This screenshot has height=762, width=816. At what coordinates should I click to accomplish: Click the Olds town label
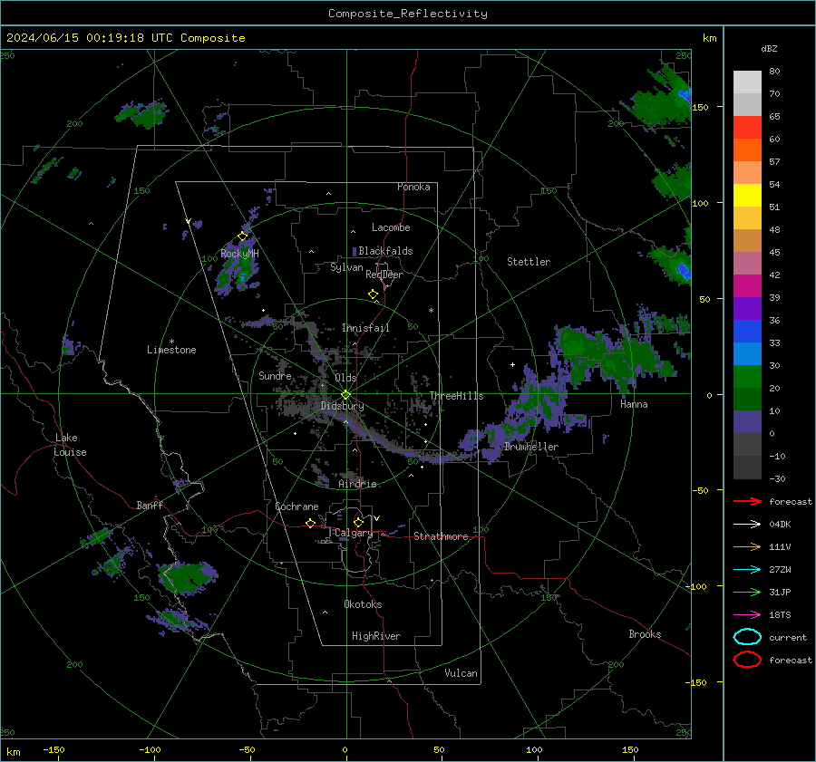345,378
